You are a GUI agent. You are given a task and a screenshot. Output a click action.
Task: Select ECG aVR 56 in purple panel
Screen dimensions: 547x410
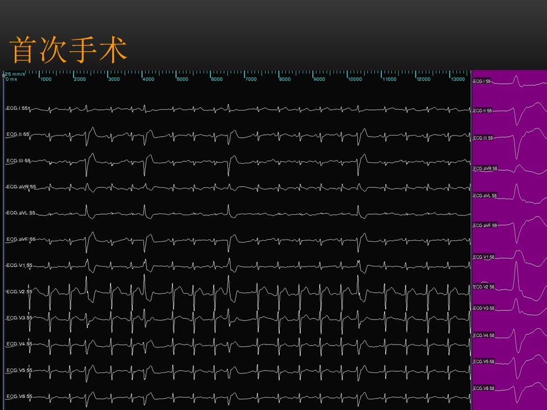pos(485,169)
